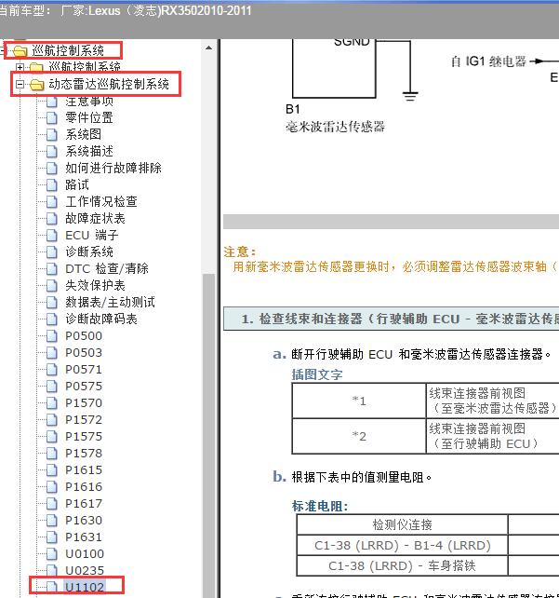Click the *1 cell in 插图文字 table
Image resolution: width=559 pixels, height=598 pixels.
click(x=359, y=401)
